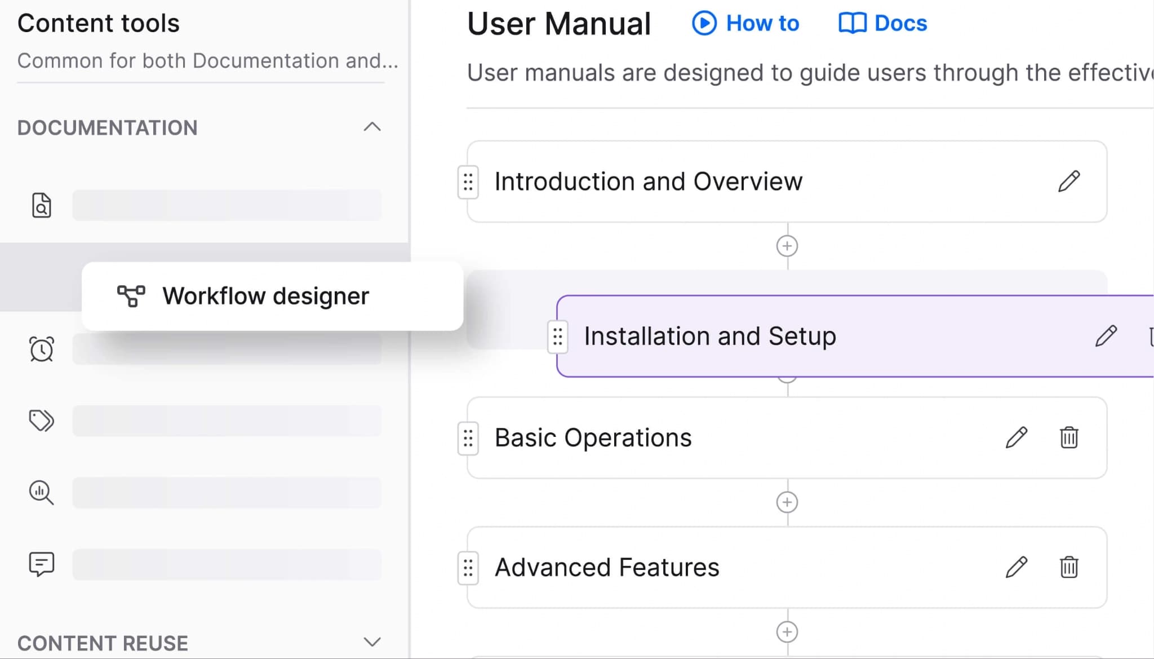Click the comment bubble icon in sidebar

[x=41, y=564]
